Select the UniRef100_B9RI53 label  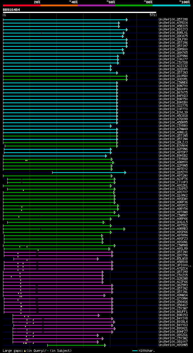click(173, 315)
